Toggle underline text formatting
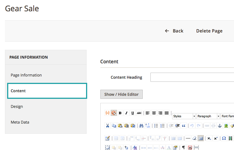Viewport: 234px width, 150px height. tap(133, 113)
